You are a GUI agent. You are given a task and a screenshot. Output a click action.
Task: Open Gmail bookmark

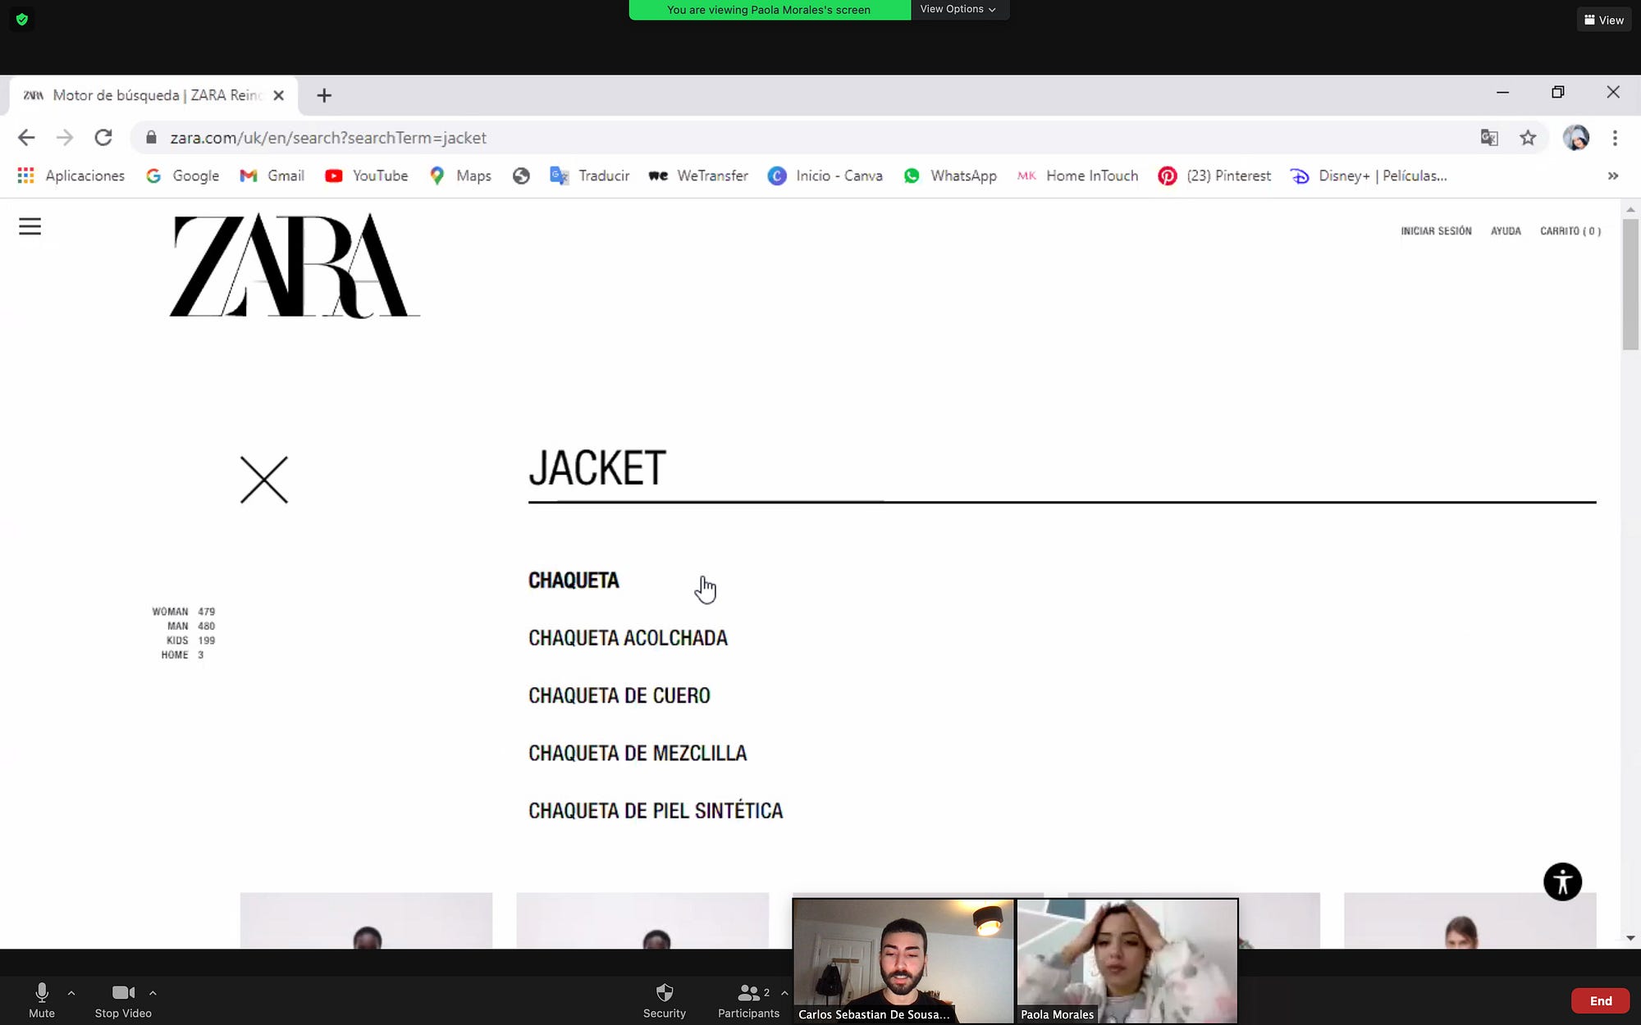(x=272, y=175)
